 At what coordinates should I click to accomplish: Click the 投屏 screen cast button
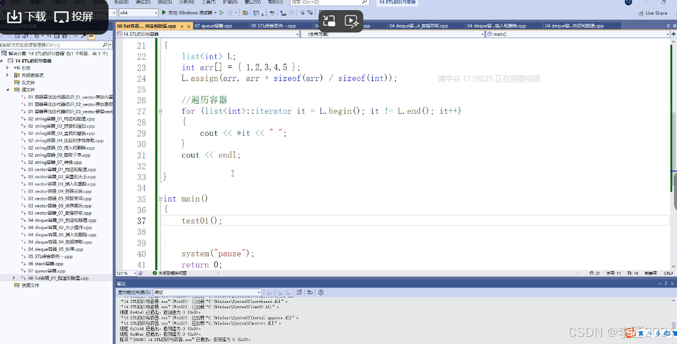pyautogui.click(x=74, y=17)
